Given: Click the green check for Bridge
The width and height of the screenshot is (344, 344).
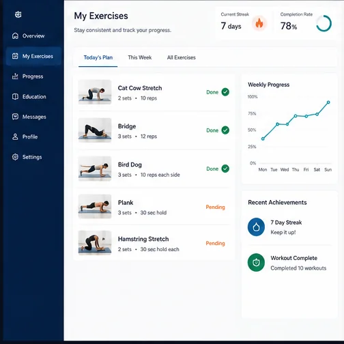Looking at the screenshot, I should click(225, 130).
